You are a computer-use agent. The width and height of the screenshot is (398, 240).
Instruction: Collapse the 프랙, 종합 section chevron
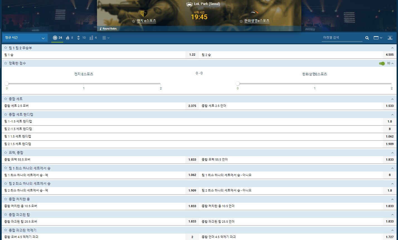point(393,153)
